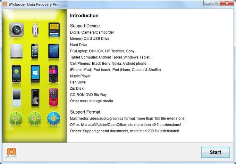
Task: Click the memory card icon
Action: tap(54, 30)
